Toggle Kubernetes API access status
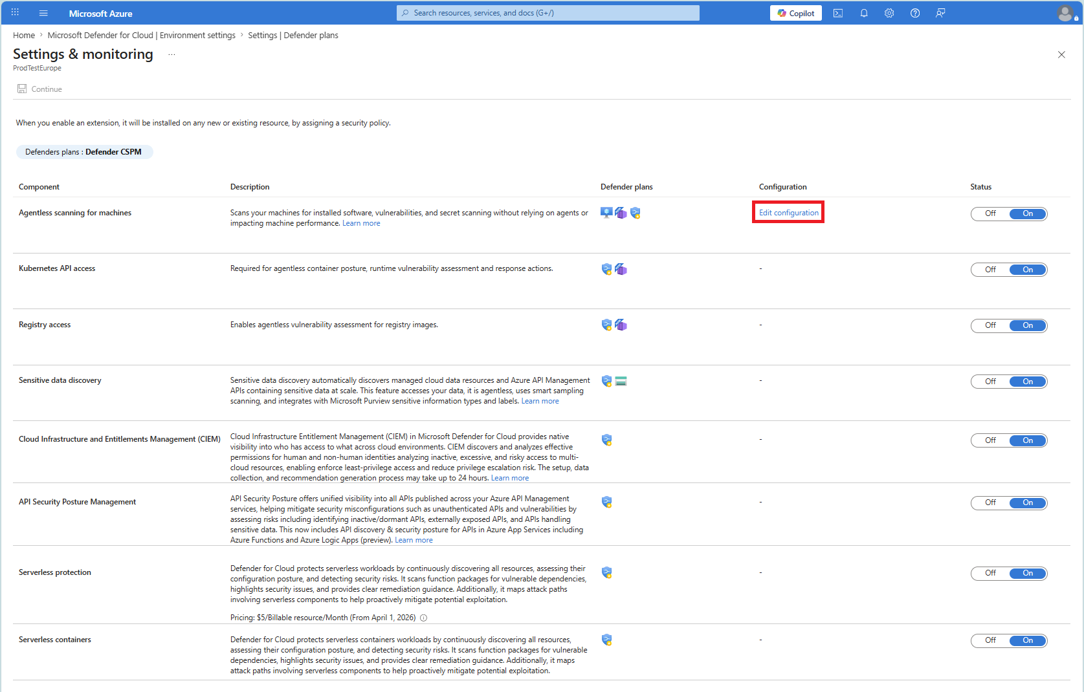Image resolution: width=1084 pixels, height=692 pixels. pos(1009,270)
